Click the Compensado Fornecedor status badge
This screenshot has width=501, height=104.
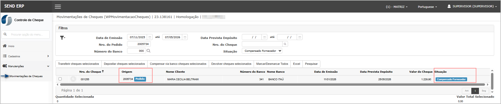[x=451, y=79]
